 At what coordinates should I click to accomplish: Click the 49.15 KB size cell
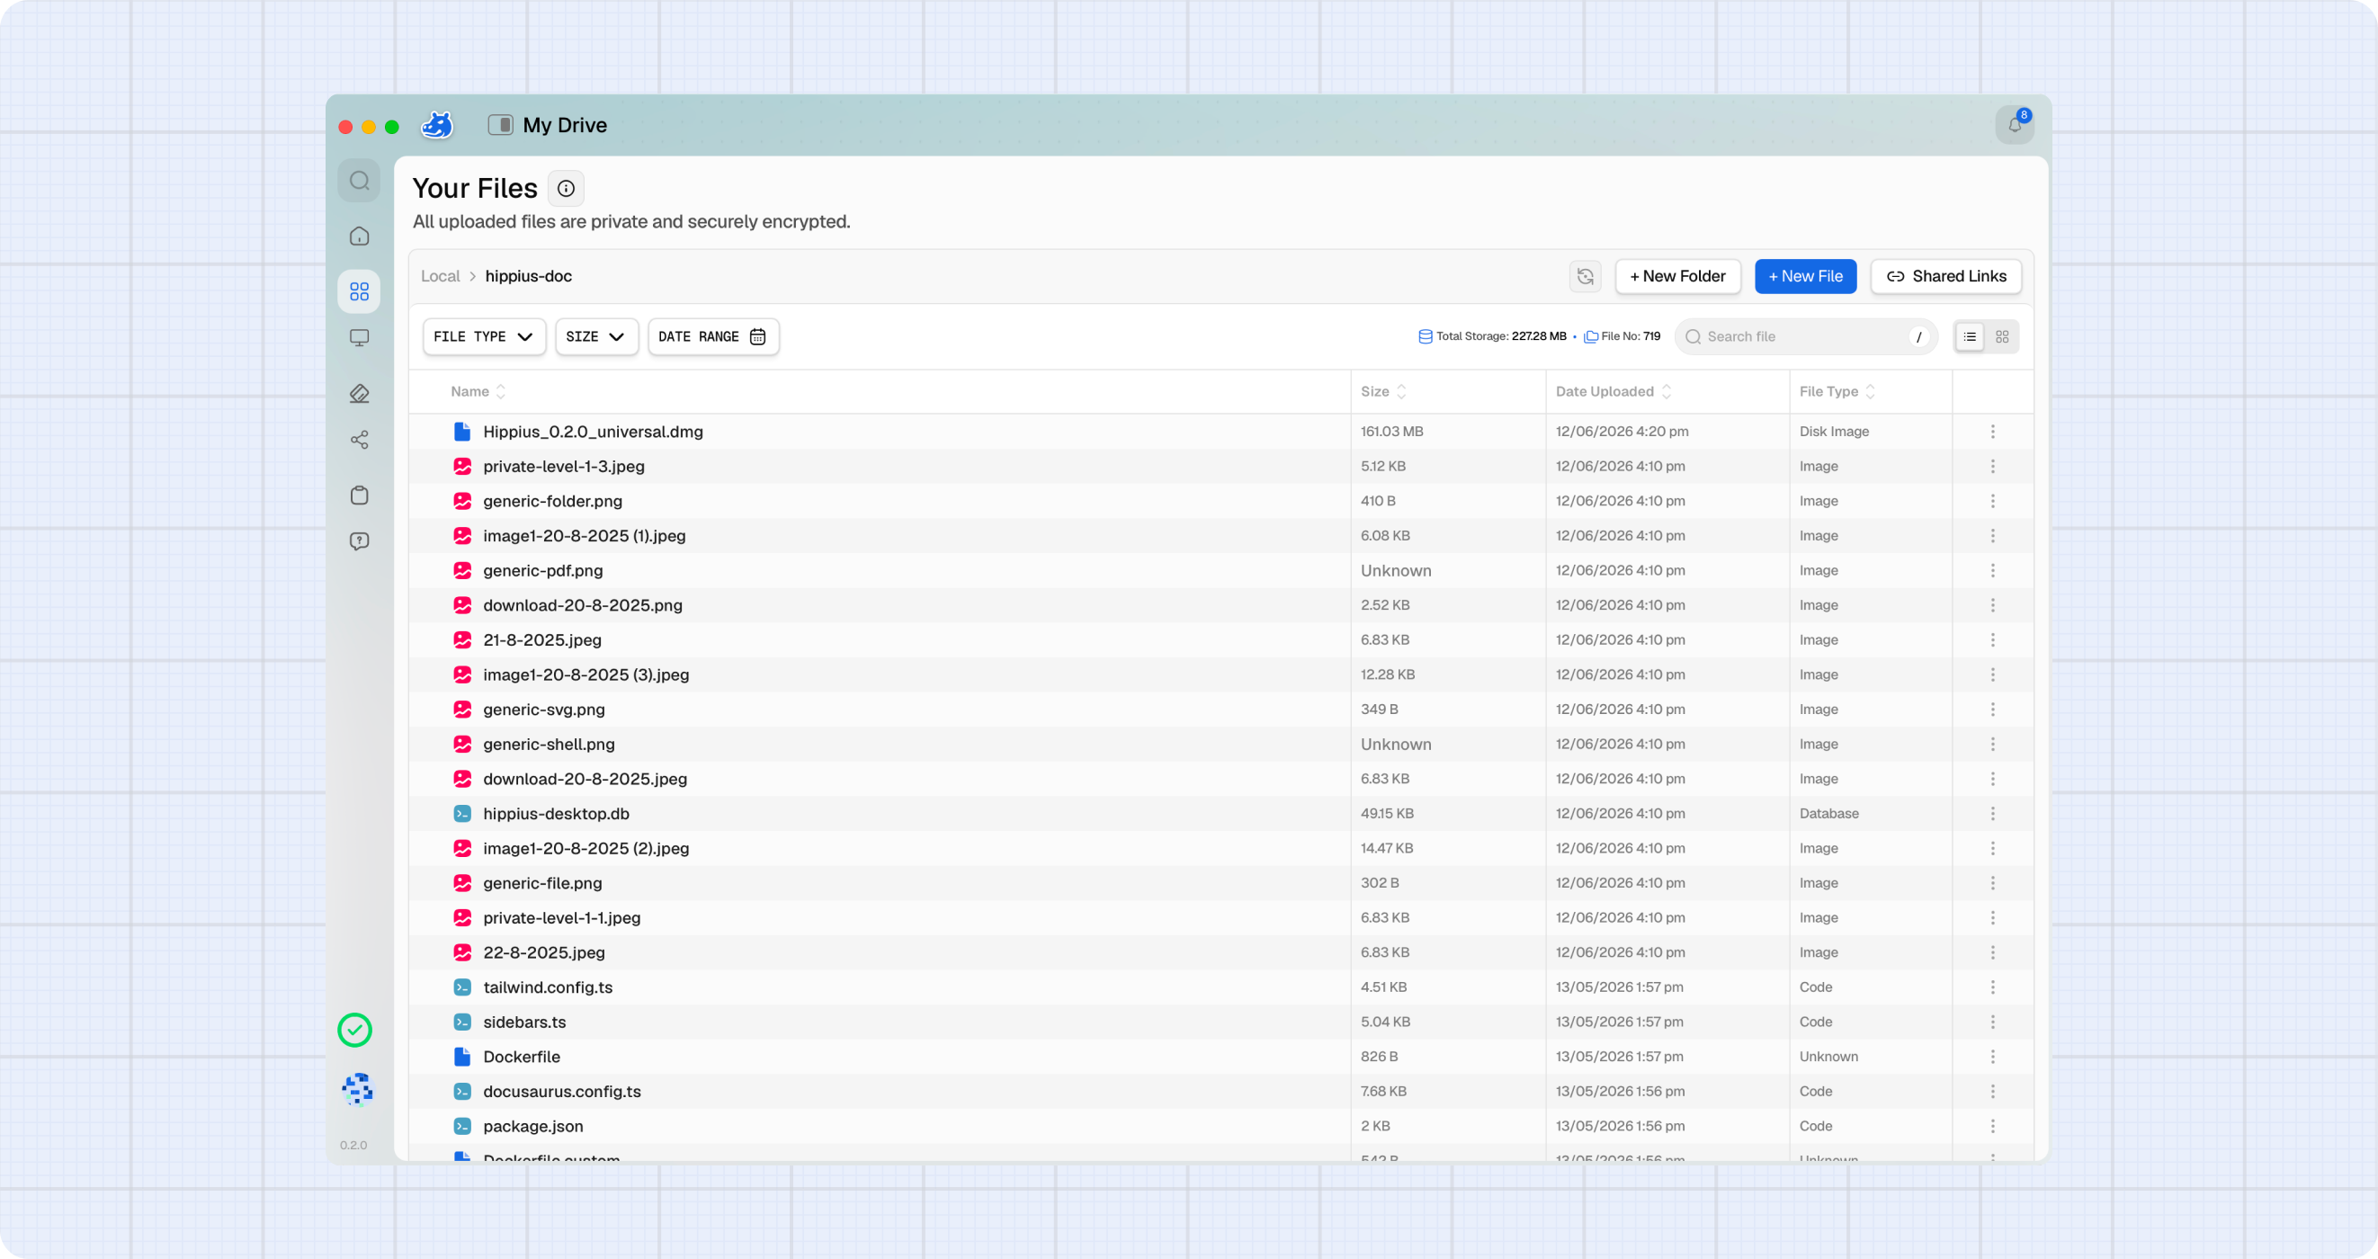(1388, 814)
